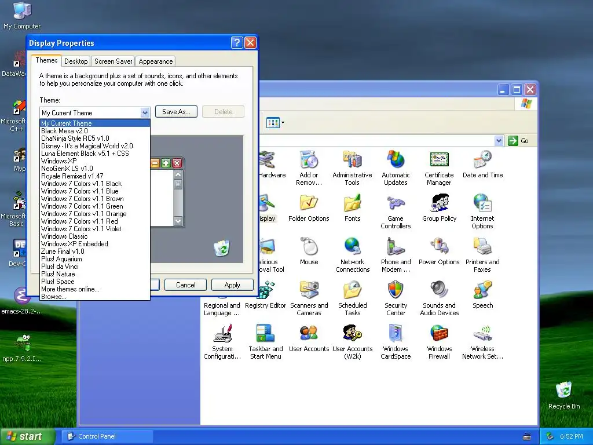Screen dimensions: 593x445
Task: Select More themes online... entry
Action: pyautogui.click(x=94, y=289)
